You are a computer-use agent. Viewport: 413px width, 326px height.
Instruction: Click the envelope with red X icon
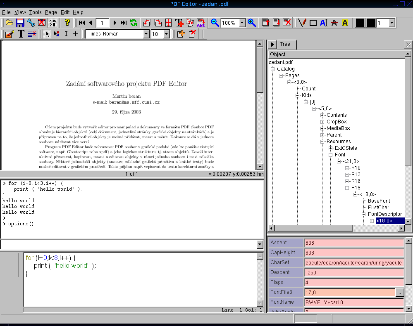pos(42,23)
